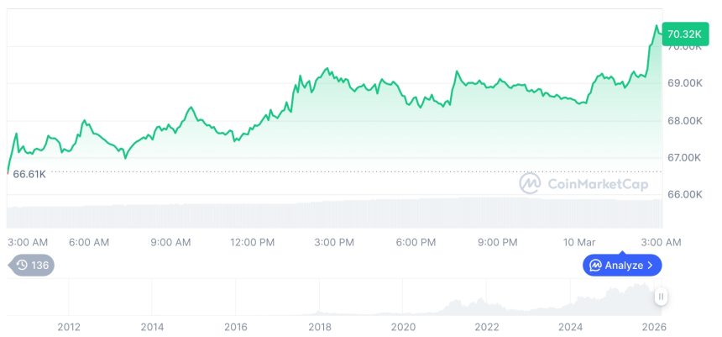Open the 136 events history badge
722x337 pixels.
tap(32, 266)
